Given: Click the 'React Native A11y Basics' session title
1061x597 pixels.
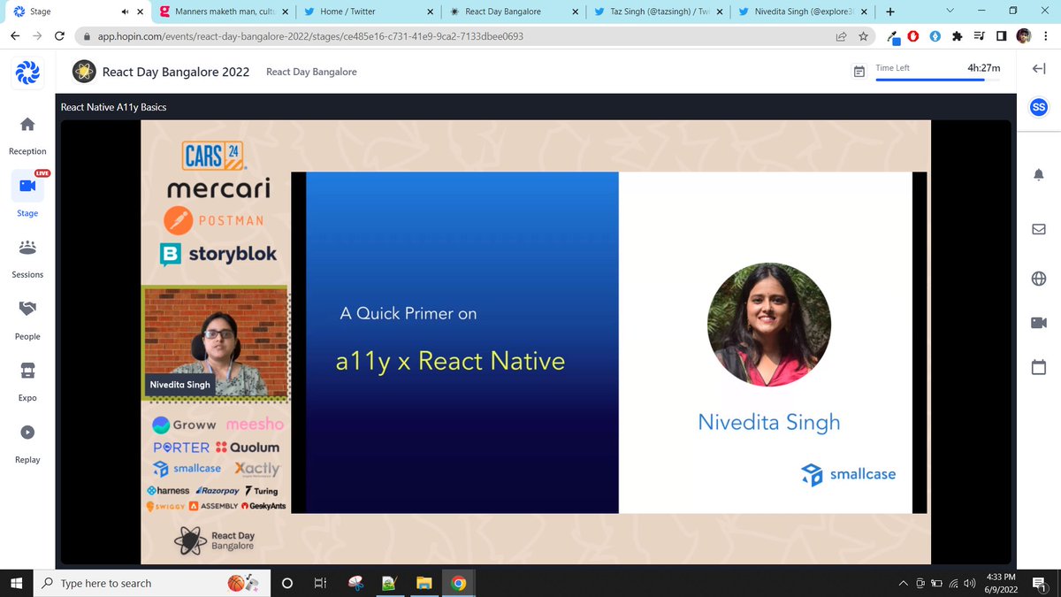Looking at the screenshot, I should [x=113, y=107].
